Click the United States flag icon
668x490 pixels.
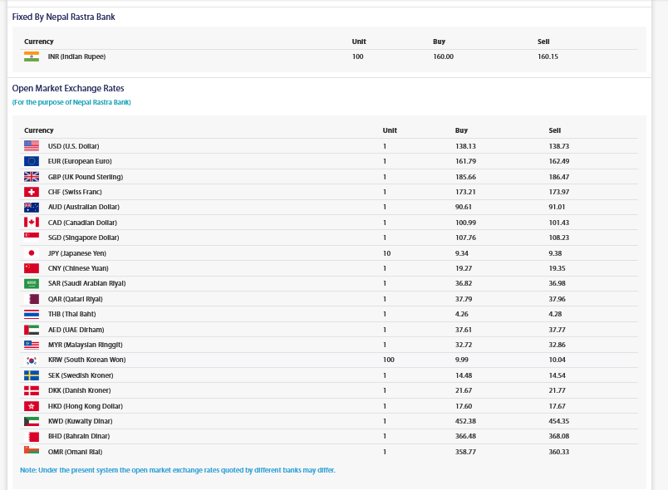[x=32, y=146]
